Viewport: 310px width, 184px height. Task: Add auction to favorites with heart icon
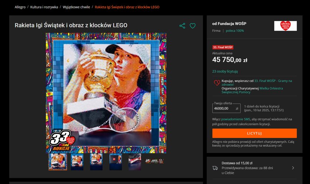[x=193, y=26]
